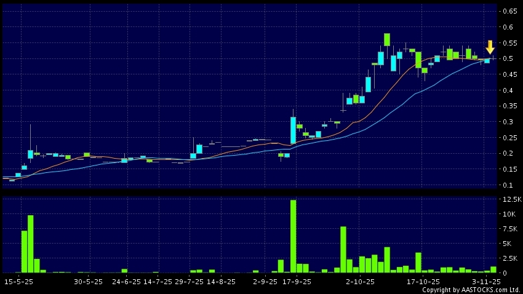The height and width of the screenshot is (294, 523).
Task: Click the yellow down arrow marker
Action: coord(490,47)
